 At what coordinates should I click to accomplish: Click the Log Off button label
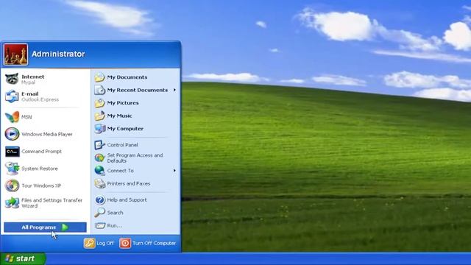pyautogui.click(x=105, y=243)
